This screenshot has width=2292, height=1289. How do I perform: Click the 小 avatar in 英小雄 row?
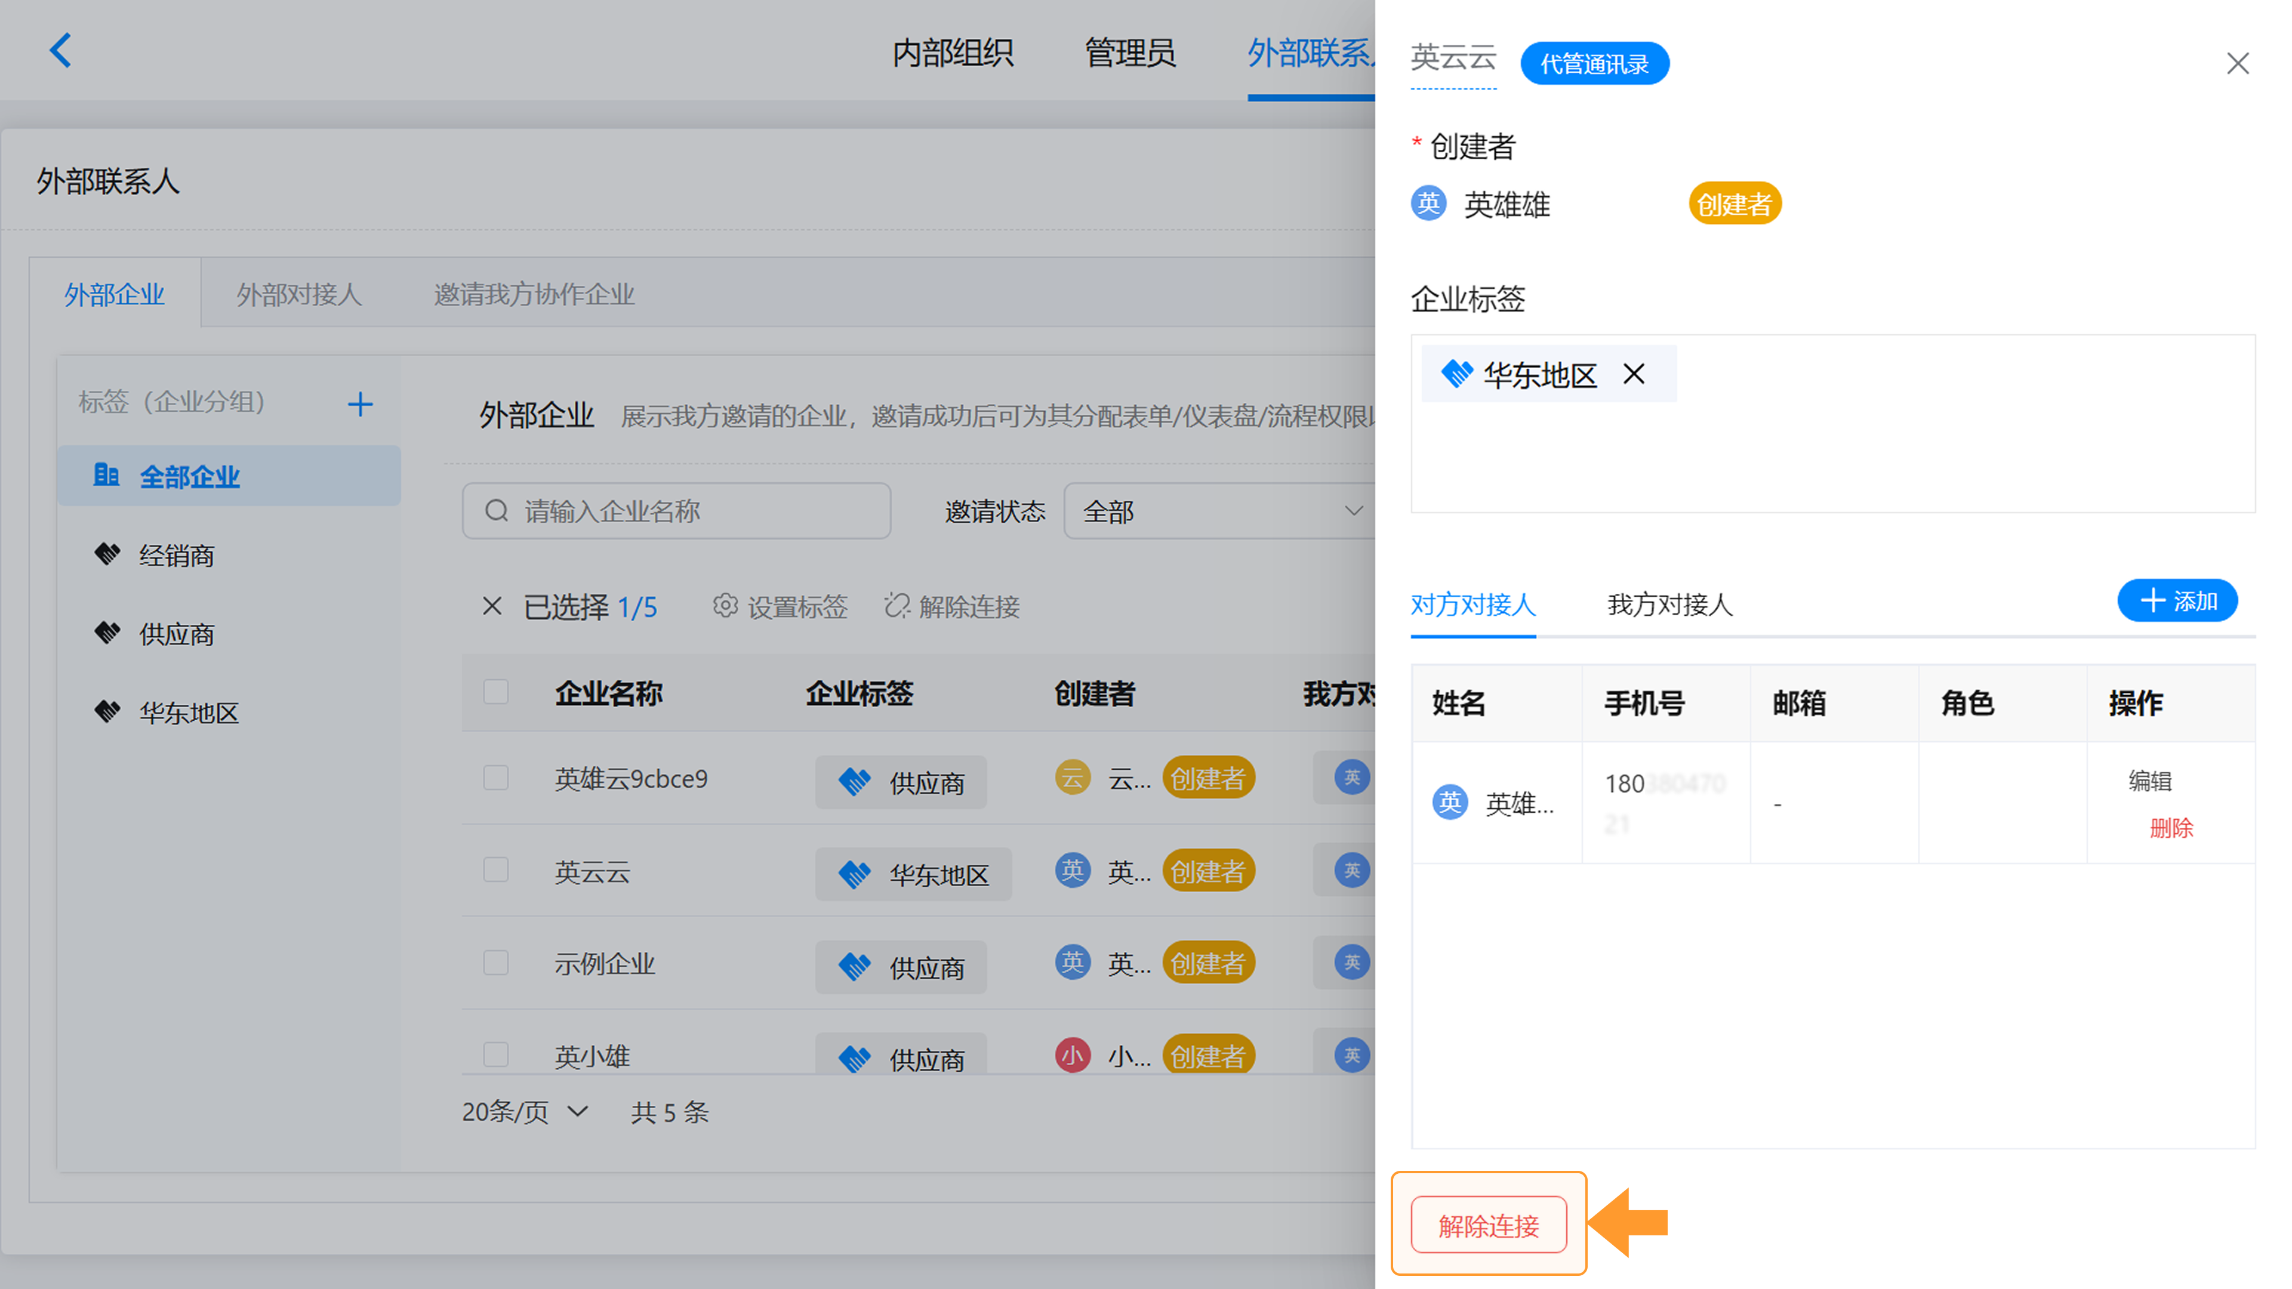pos(1073,1055)
